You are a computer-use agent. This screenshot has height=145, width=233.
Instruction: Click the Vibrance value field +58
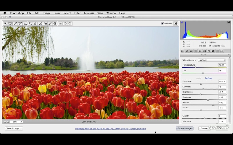click(222, 122)
